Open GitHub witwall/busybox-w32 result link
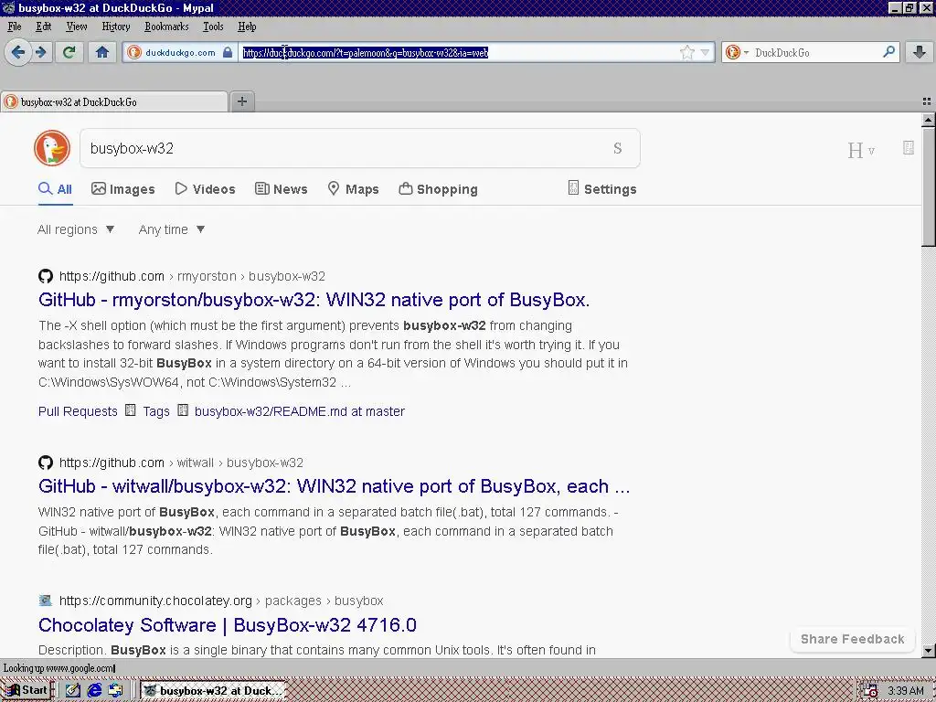The width and height of the screenshot is (936, 702). 335,486
